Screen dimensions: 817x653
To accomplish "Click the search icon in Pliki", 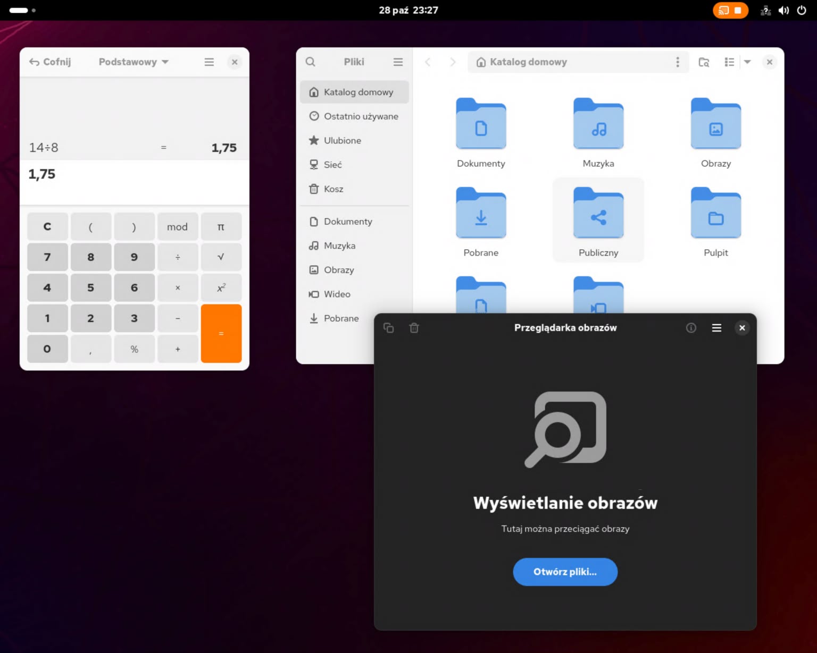I will tap(311, 62).
